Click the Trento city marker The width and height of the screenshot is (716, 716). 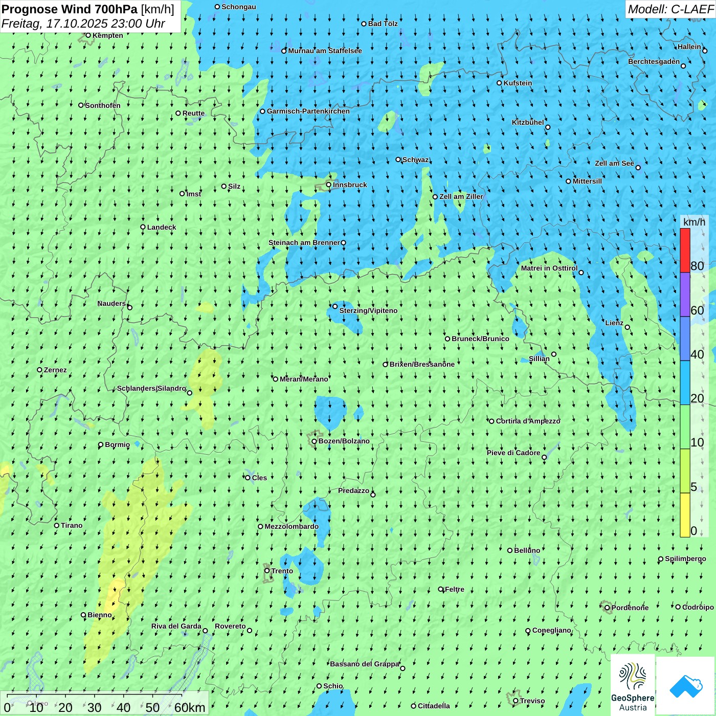tap(267, 571)
